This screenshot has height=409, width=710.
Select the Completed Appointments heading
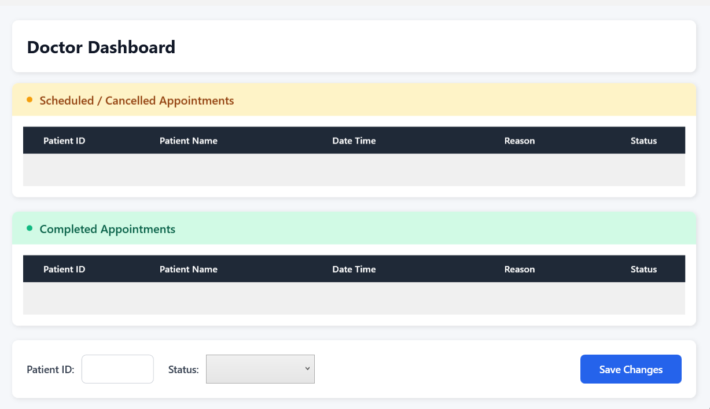click(107, 229)
